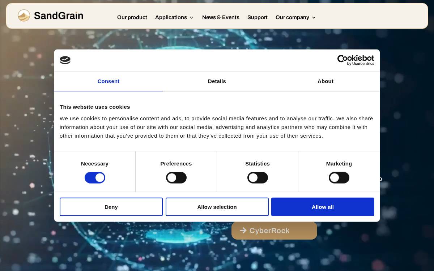Click the SandGrain logo

(x=50, y=16)
